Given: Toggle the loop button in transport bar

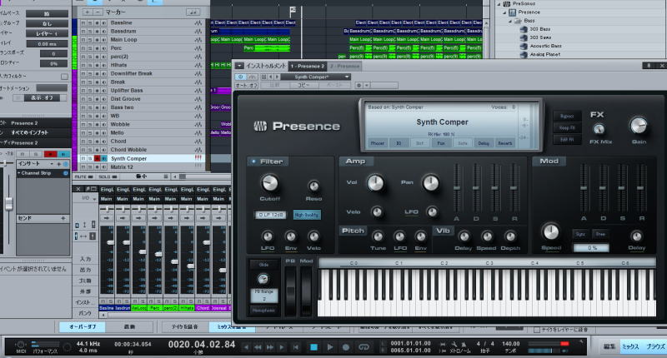Looking at the screenshot, I should click(x=364, y=347).
